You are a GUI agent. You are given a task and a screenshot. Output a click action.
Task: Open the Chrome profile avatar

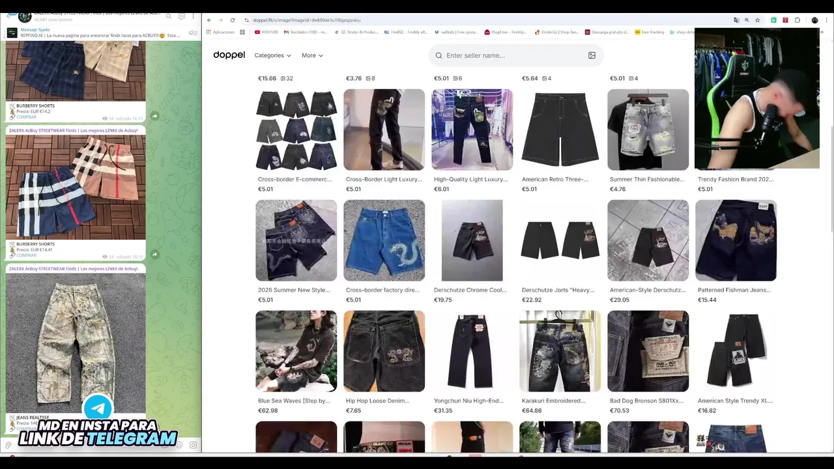pyautogui.click(x=814, y=20)
